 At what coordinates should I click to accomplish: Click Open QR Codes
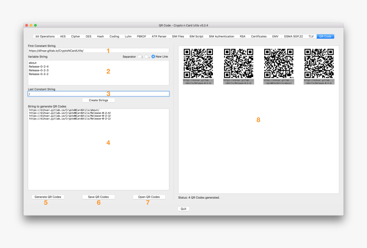[x=149, y=197]
